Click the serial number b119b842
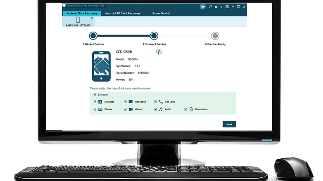 [x=143, y=73]
